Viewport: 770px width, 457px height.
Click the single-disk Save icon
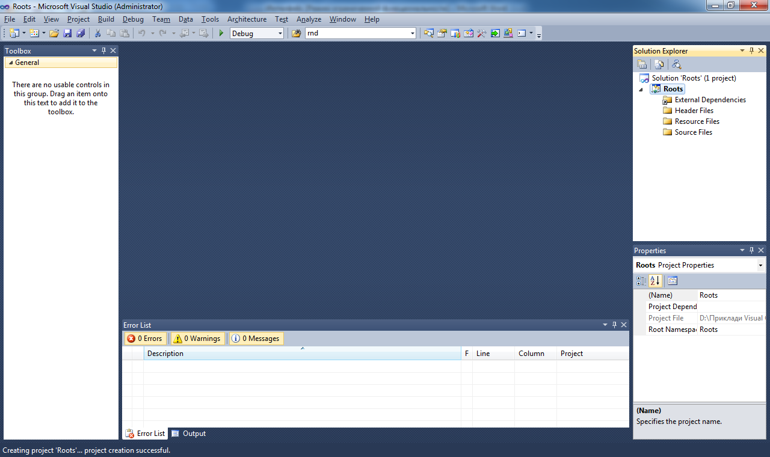67,33
